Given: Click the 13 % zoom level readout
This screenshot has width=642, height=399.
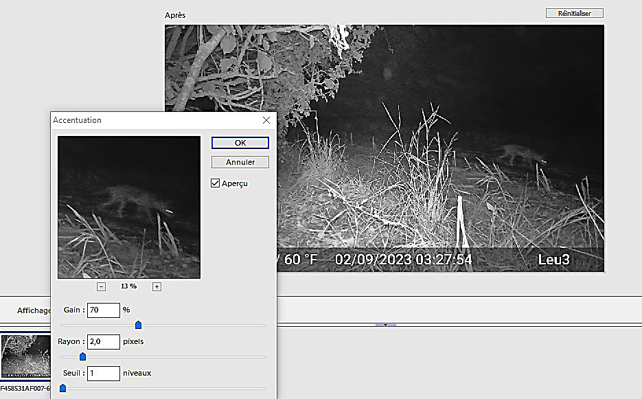Looking at the screenshot, I should [x=128, y=286].
